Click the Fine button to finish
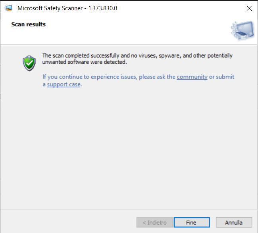258x233 pixels. pyautogui.click(x=192, y=222)
